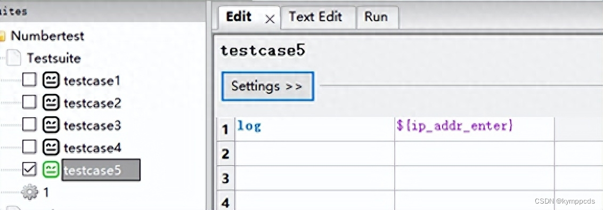The height and width of the screenshot is (210, 603).
Task: Select testcase4 in the tree
Action: (92, 148)
